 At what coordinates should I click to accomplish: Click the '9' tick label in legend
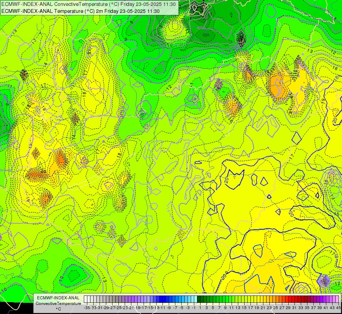pyautogui.click(x=226, y=308)
